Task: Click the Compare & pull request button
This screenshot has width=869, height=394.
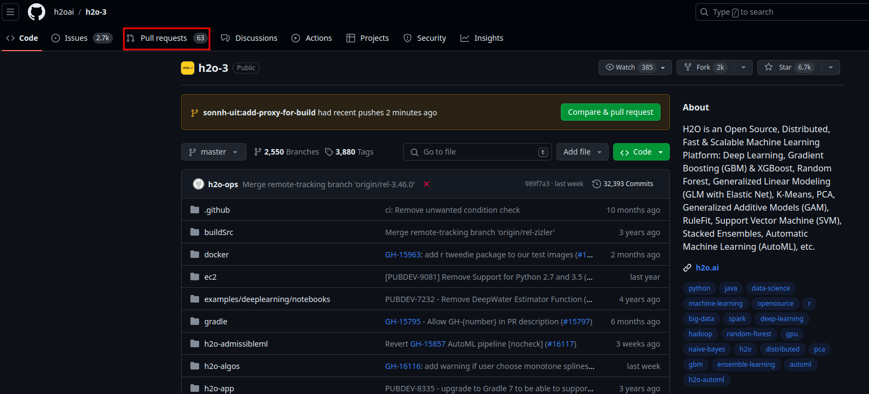Action: [610, 112]
